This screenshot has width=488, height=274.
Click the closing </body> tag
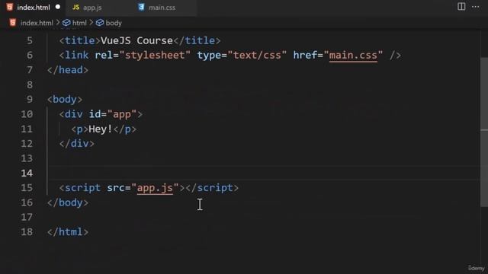68,202
